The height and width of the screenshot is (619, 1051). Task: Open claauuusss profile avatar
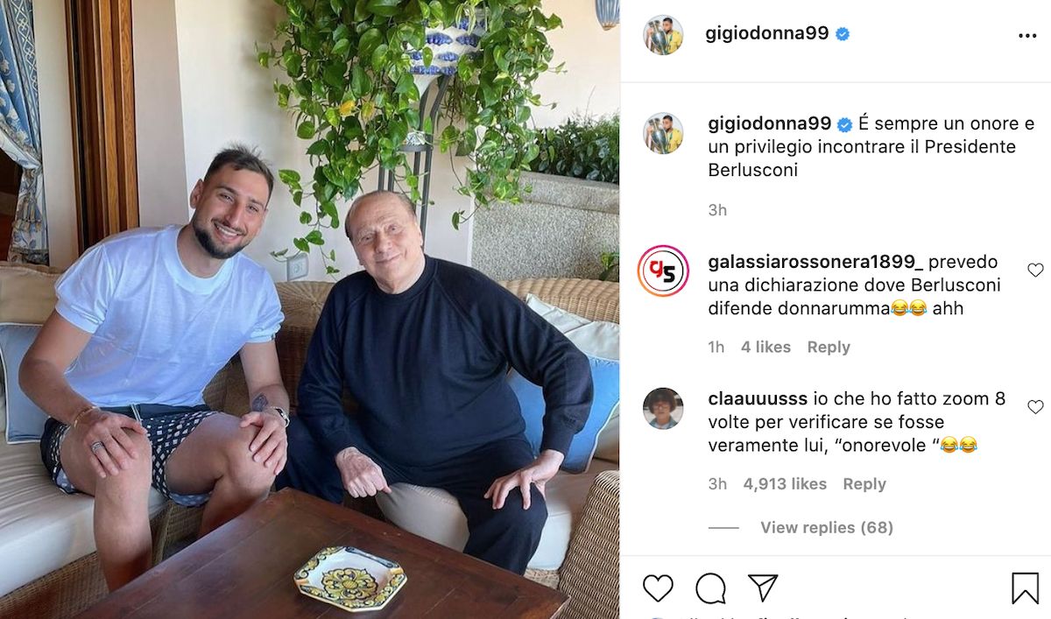[x=663, y=408]
